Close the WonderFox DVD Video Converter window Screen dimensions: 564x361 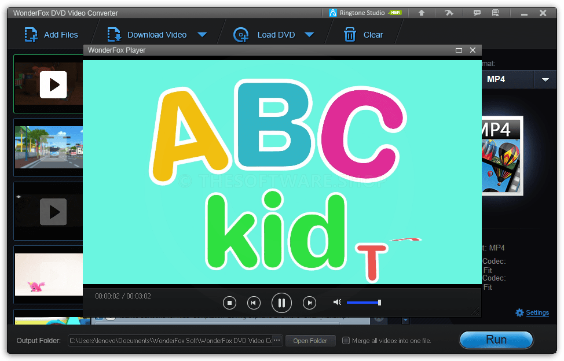tap(543, 13)
